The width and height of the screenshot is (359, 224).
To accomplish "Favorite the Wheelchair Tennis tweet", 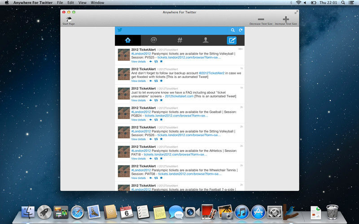I will click(161, 178).
